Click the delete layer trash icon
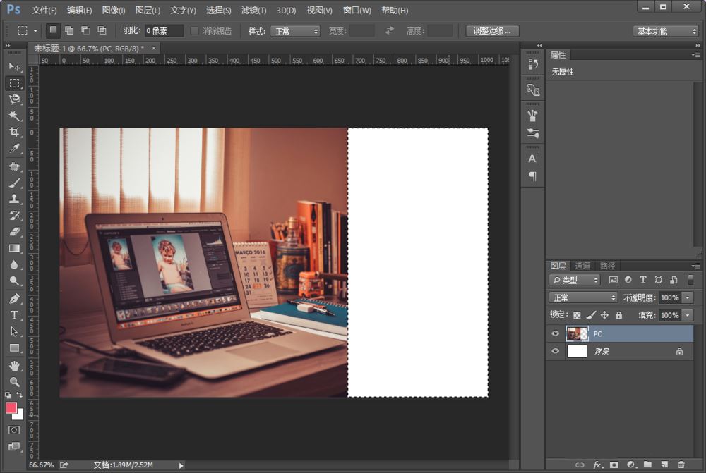This screenshot has height=473, width=706. point(681,465)
